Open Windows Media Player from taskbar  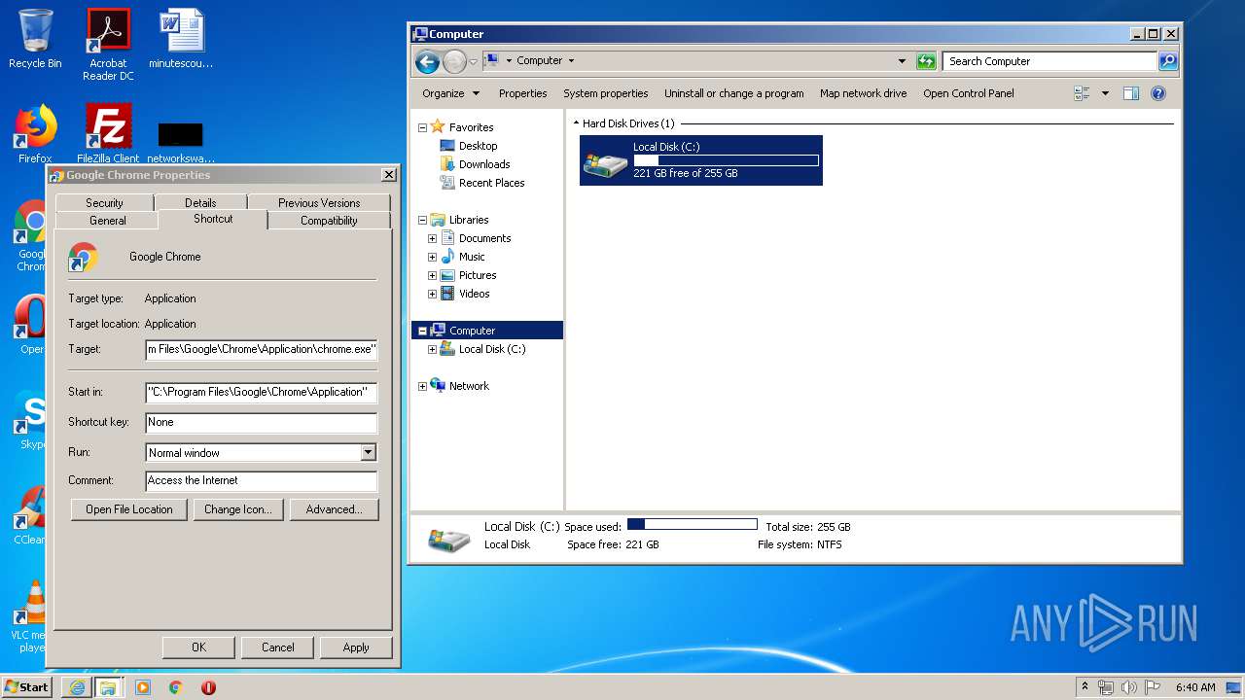click(143, 687)
